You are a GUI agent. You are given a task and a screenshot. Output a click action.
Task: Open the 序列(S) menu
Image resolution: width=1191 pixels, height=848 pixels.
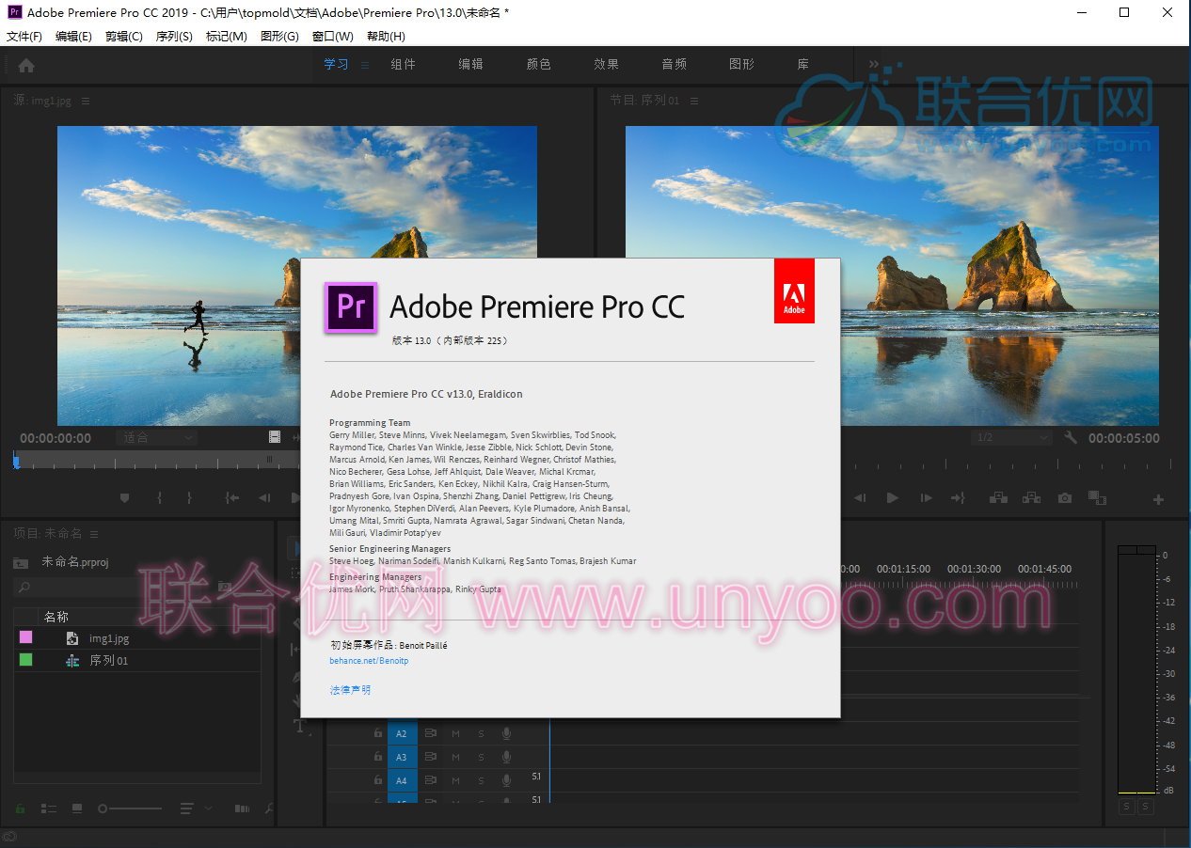(174, 36)
